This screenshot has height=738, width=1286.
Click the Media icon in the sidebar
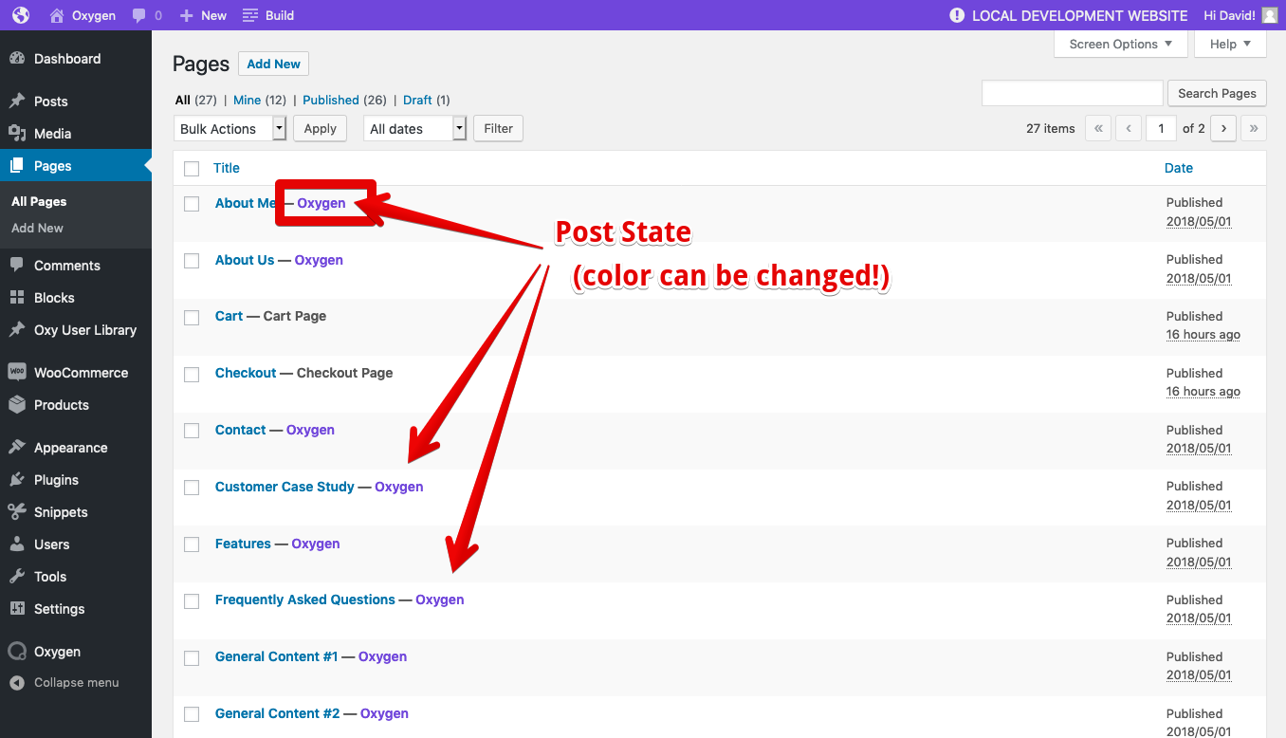pos(17,134)
